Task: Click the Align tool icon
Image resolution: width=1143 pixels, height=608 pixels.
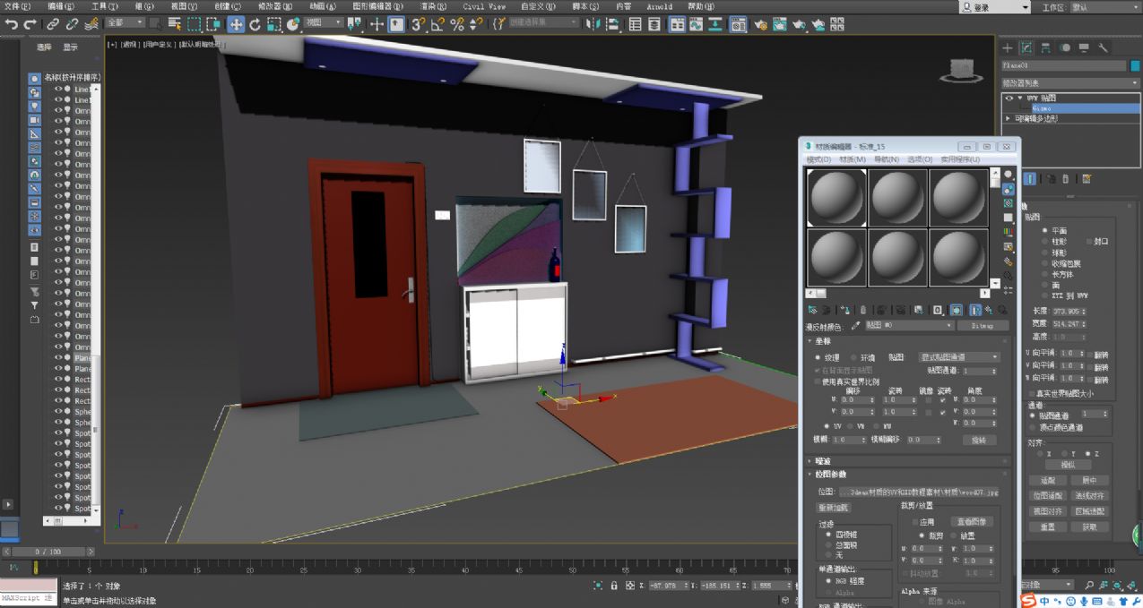Action: click(613, 24)
